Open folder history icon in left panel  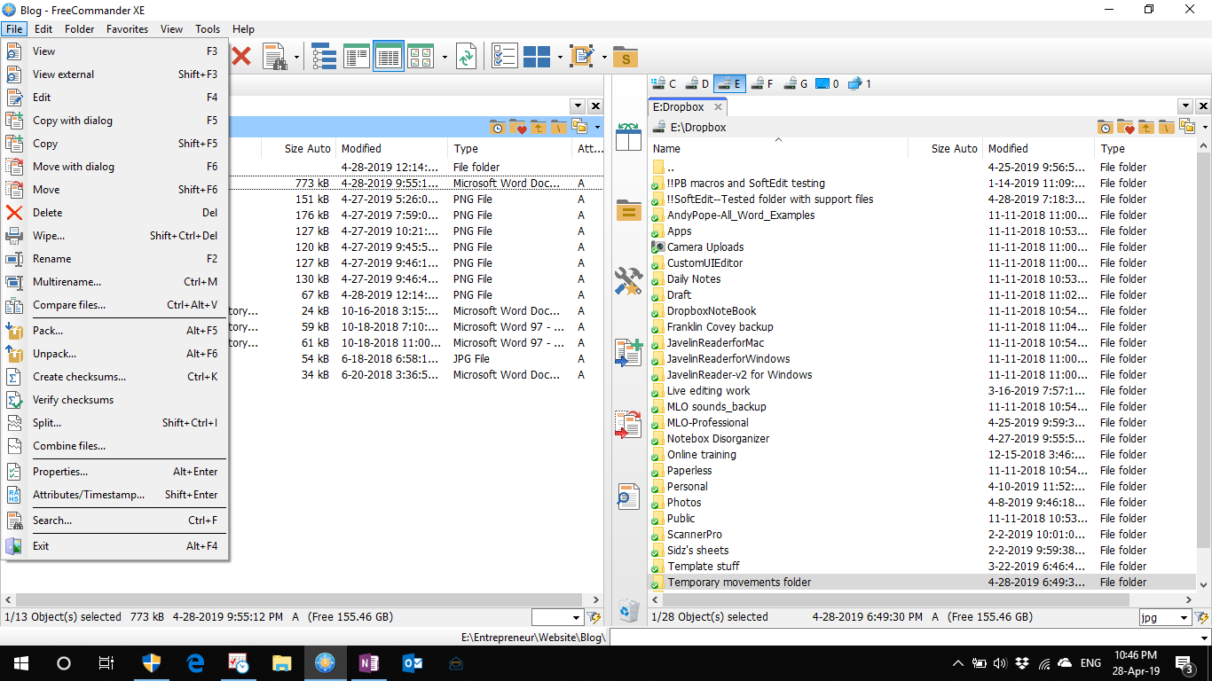coord(497,128)
